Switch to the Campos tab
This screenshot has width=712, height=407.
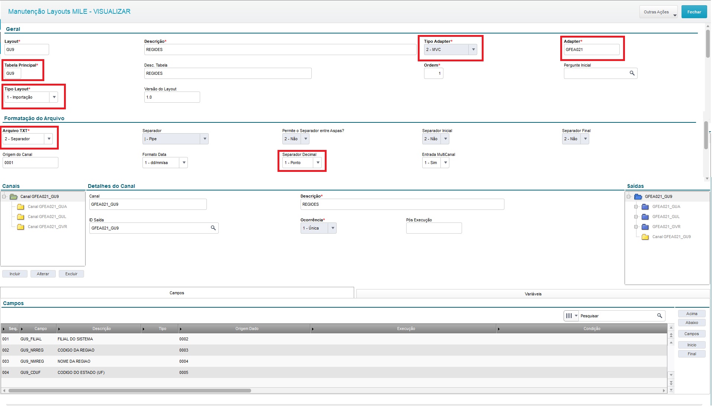(x=177, y=293)
